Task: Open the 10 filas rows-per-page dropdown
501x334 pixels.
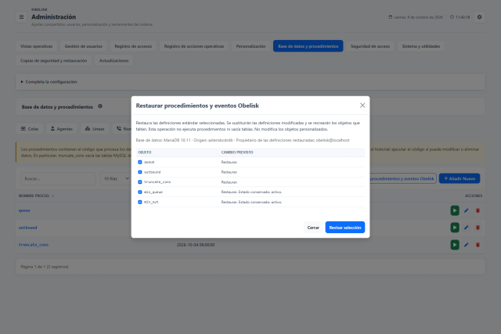Action: pyautogui.click(x=116, y=178)
